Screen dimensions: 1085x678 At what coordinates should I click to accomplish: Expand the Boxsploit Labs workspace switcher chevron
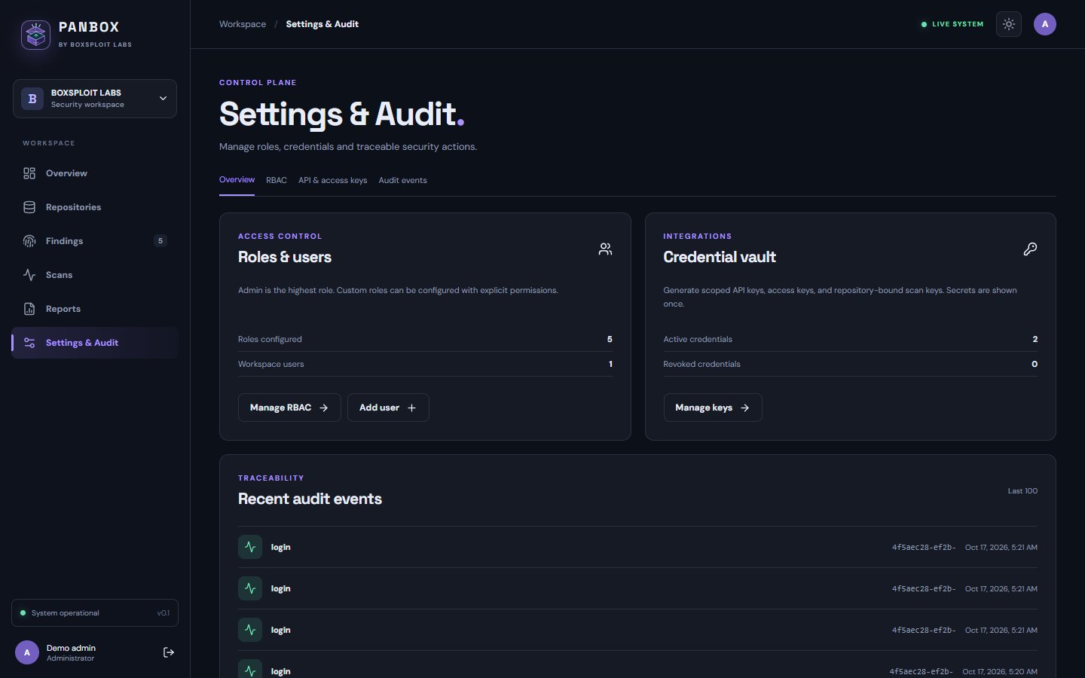163,99
